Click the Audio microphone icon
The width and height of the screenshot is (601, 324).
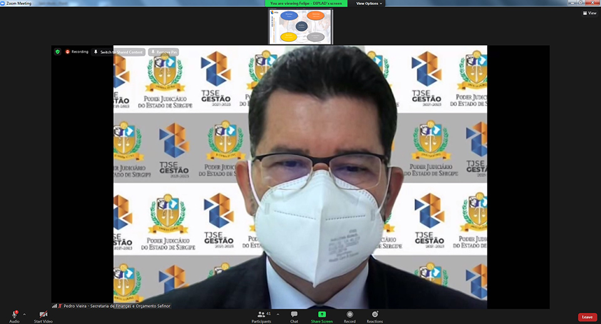[14, 314]
